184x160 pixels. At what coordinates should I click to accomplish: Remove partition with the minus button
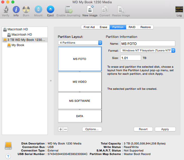[x=65, y=129]
